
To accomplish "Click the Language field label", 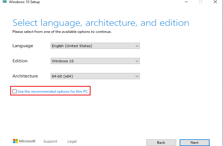I will (23, 46).
